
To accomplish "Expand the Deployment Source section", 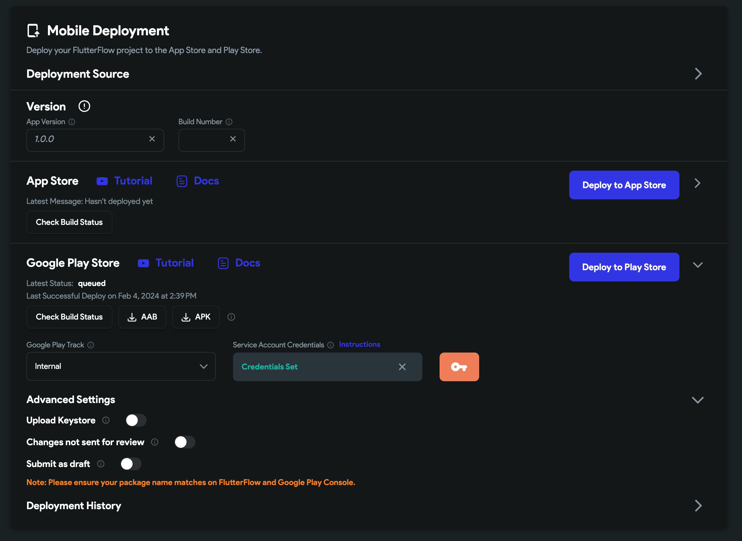I will pyautogui.click(x=698, y=74).
